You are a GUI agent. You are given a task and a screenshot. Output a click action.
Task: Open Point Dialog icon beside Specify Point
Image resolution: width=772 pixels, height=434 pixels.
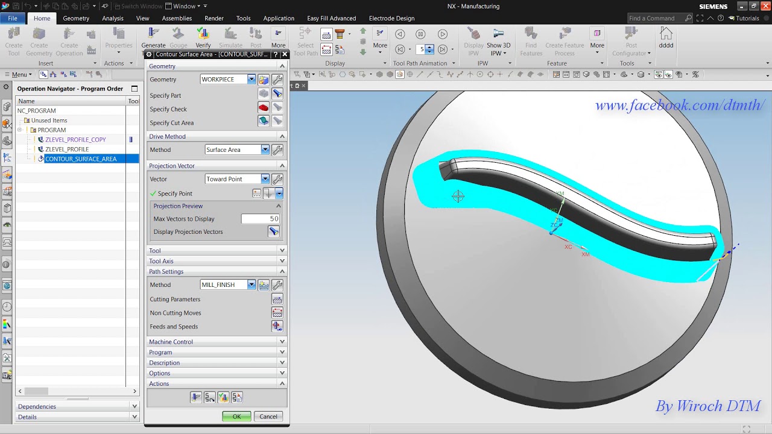click(257, 193)
